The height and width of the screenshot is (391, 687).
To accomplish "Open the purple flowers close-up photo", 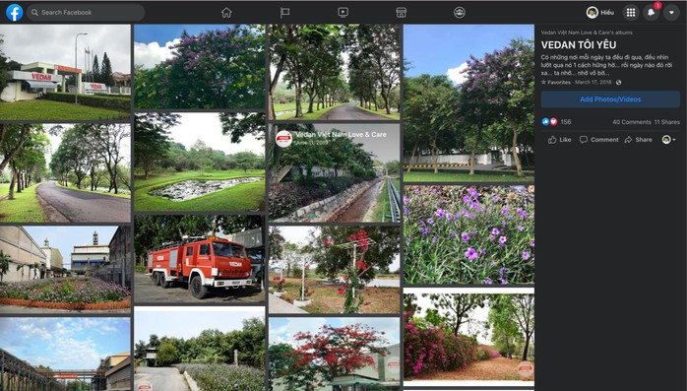I will 468,234.
